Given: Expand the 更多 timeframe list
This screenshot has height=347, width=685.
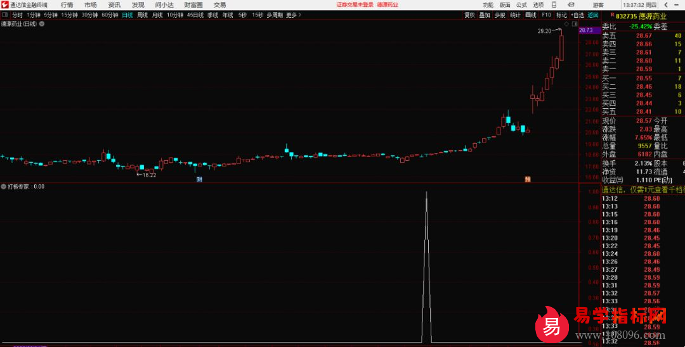Looking at the screenshot, I should point(292,15).
